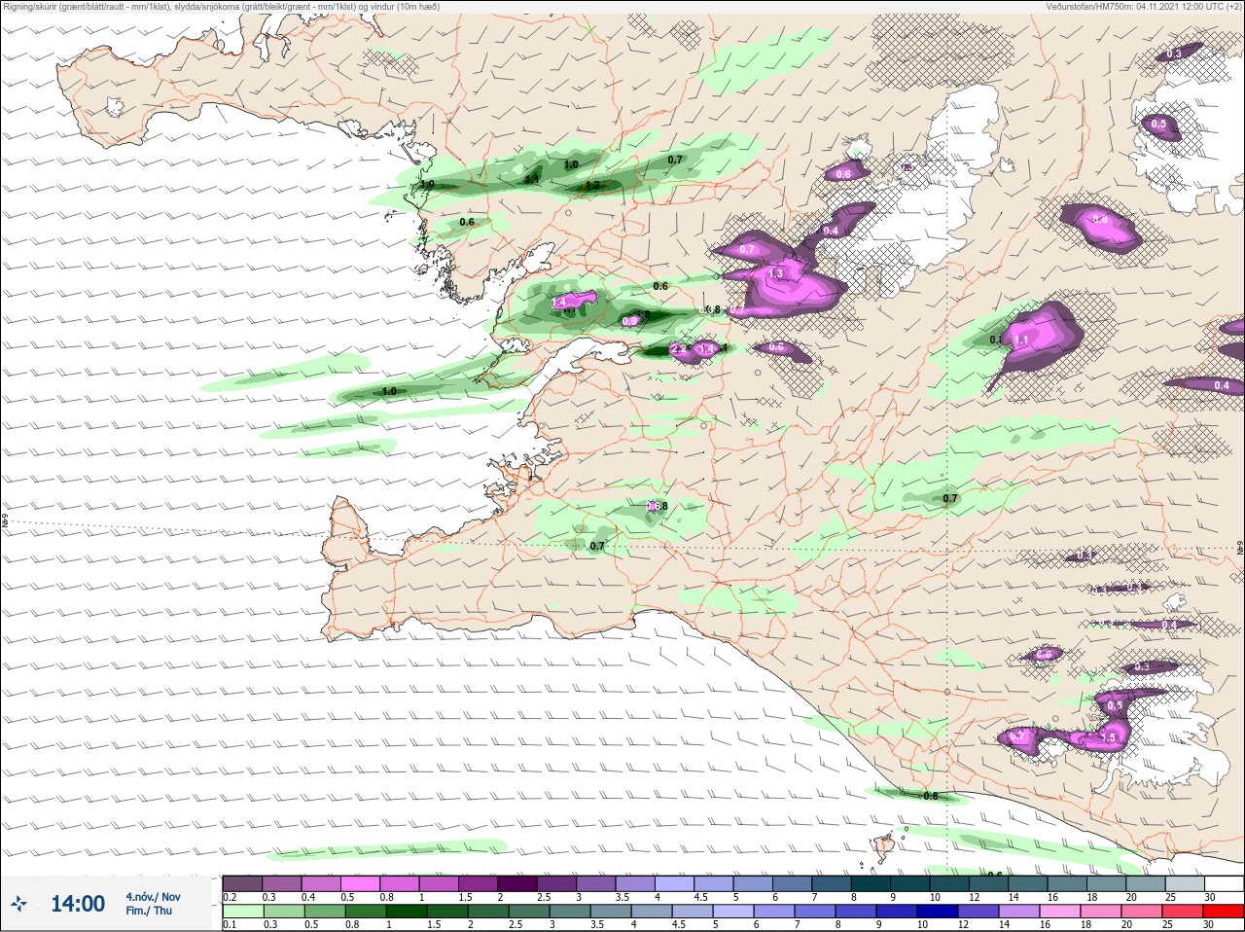The image size is (1245, 932).
Task: Select the "Fim./ Thu" weekday text
Action: click(148, 911)
